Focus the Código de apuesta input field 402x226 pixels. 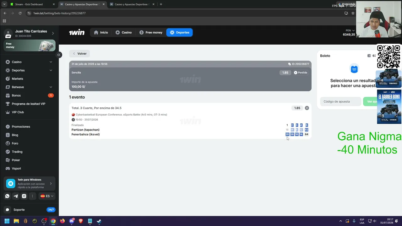click(x=340, y=101)
